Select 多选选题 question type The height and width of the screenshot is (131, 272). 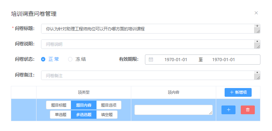[x=84, y=115]
